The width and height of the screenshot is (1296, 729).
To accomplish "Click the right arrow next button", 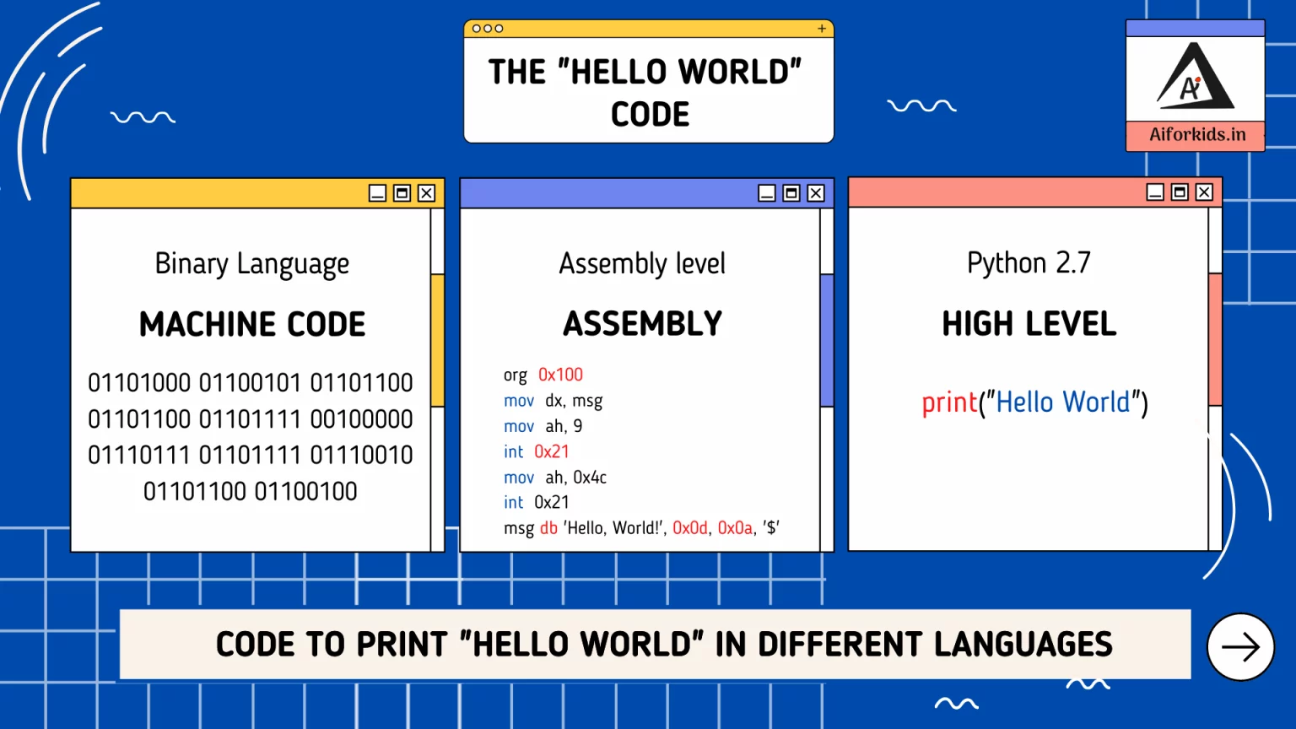I will click(x=1239, y=647).
